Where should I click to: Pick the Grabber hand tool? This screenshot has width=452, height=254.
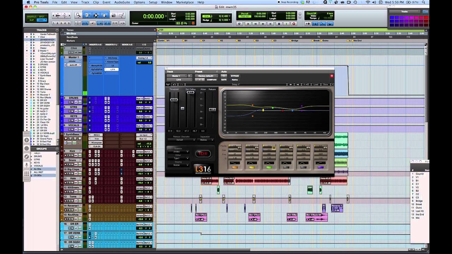(105, 16)
